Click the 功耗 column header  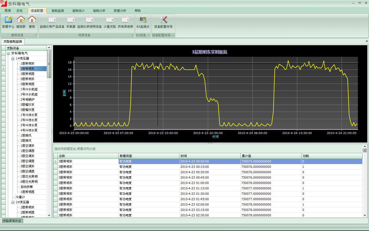(x=306, y=156)
